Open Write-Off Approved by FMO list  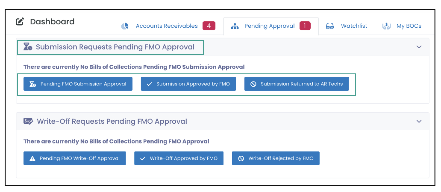tap(179, 158)
